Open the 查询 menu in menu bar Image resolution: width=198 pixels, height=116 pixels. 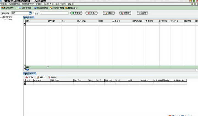[39, 4]
